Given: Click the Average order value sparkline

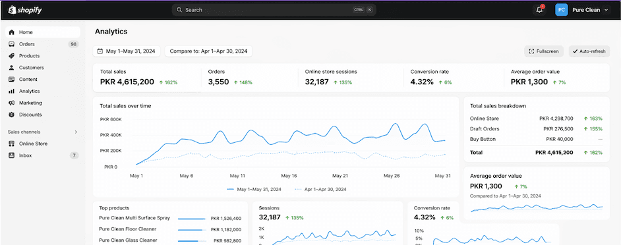Looking at the screenshot, I should pos(536,207).
